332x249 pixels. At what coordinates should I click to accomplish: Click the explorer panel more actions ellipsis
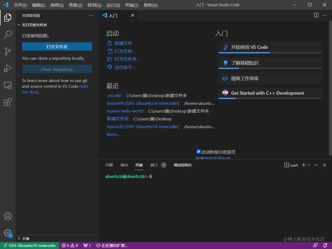click(x=91, y=15)
